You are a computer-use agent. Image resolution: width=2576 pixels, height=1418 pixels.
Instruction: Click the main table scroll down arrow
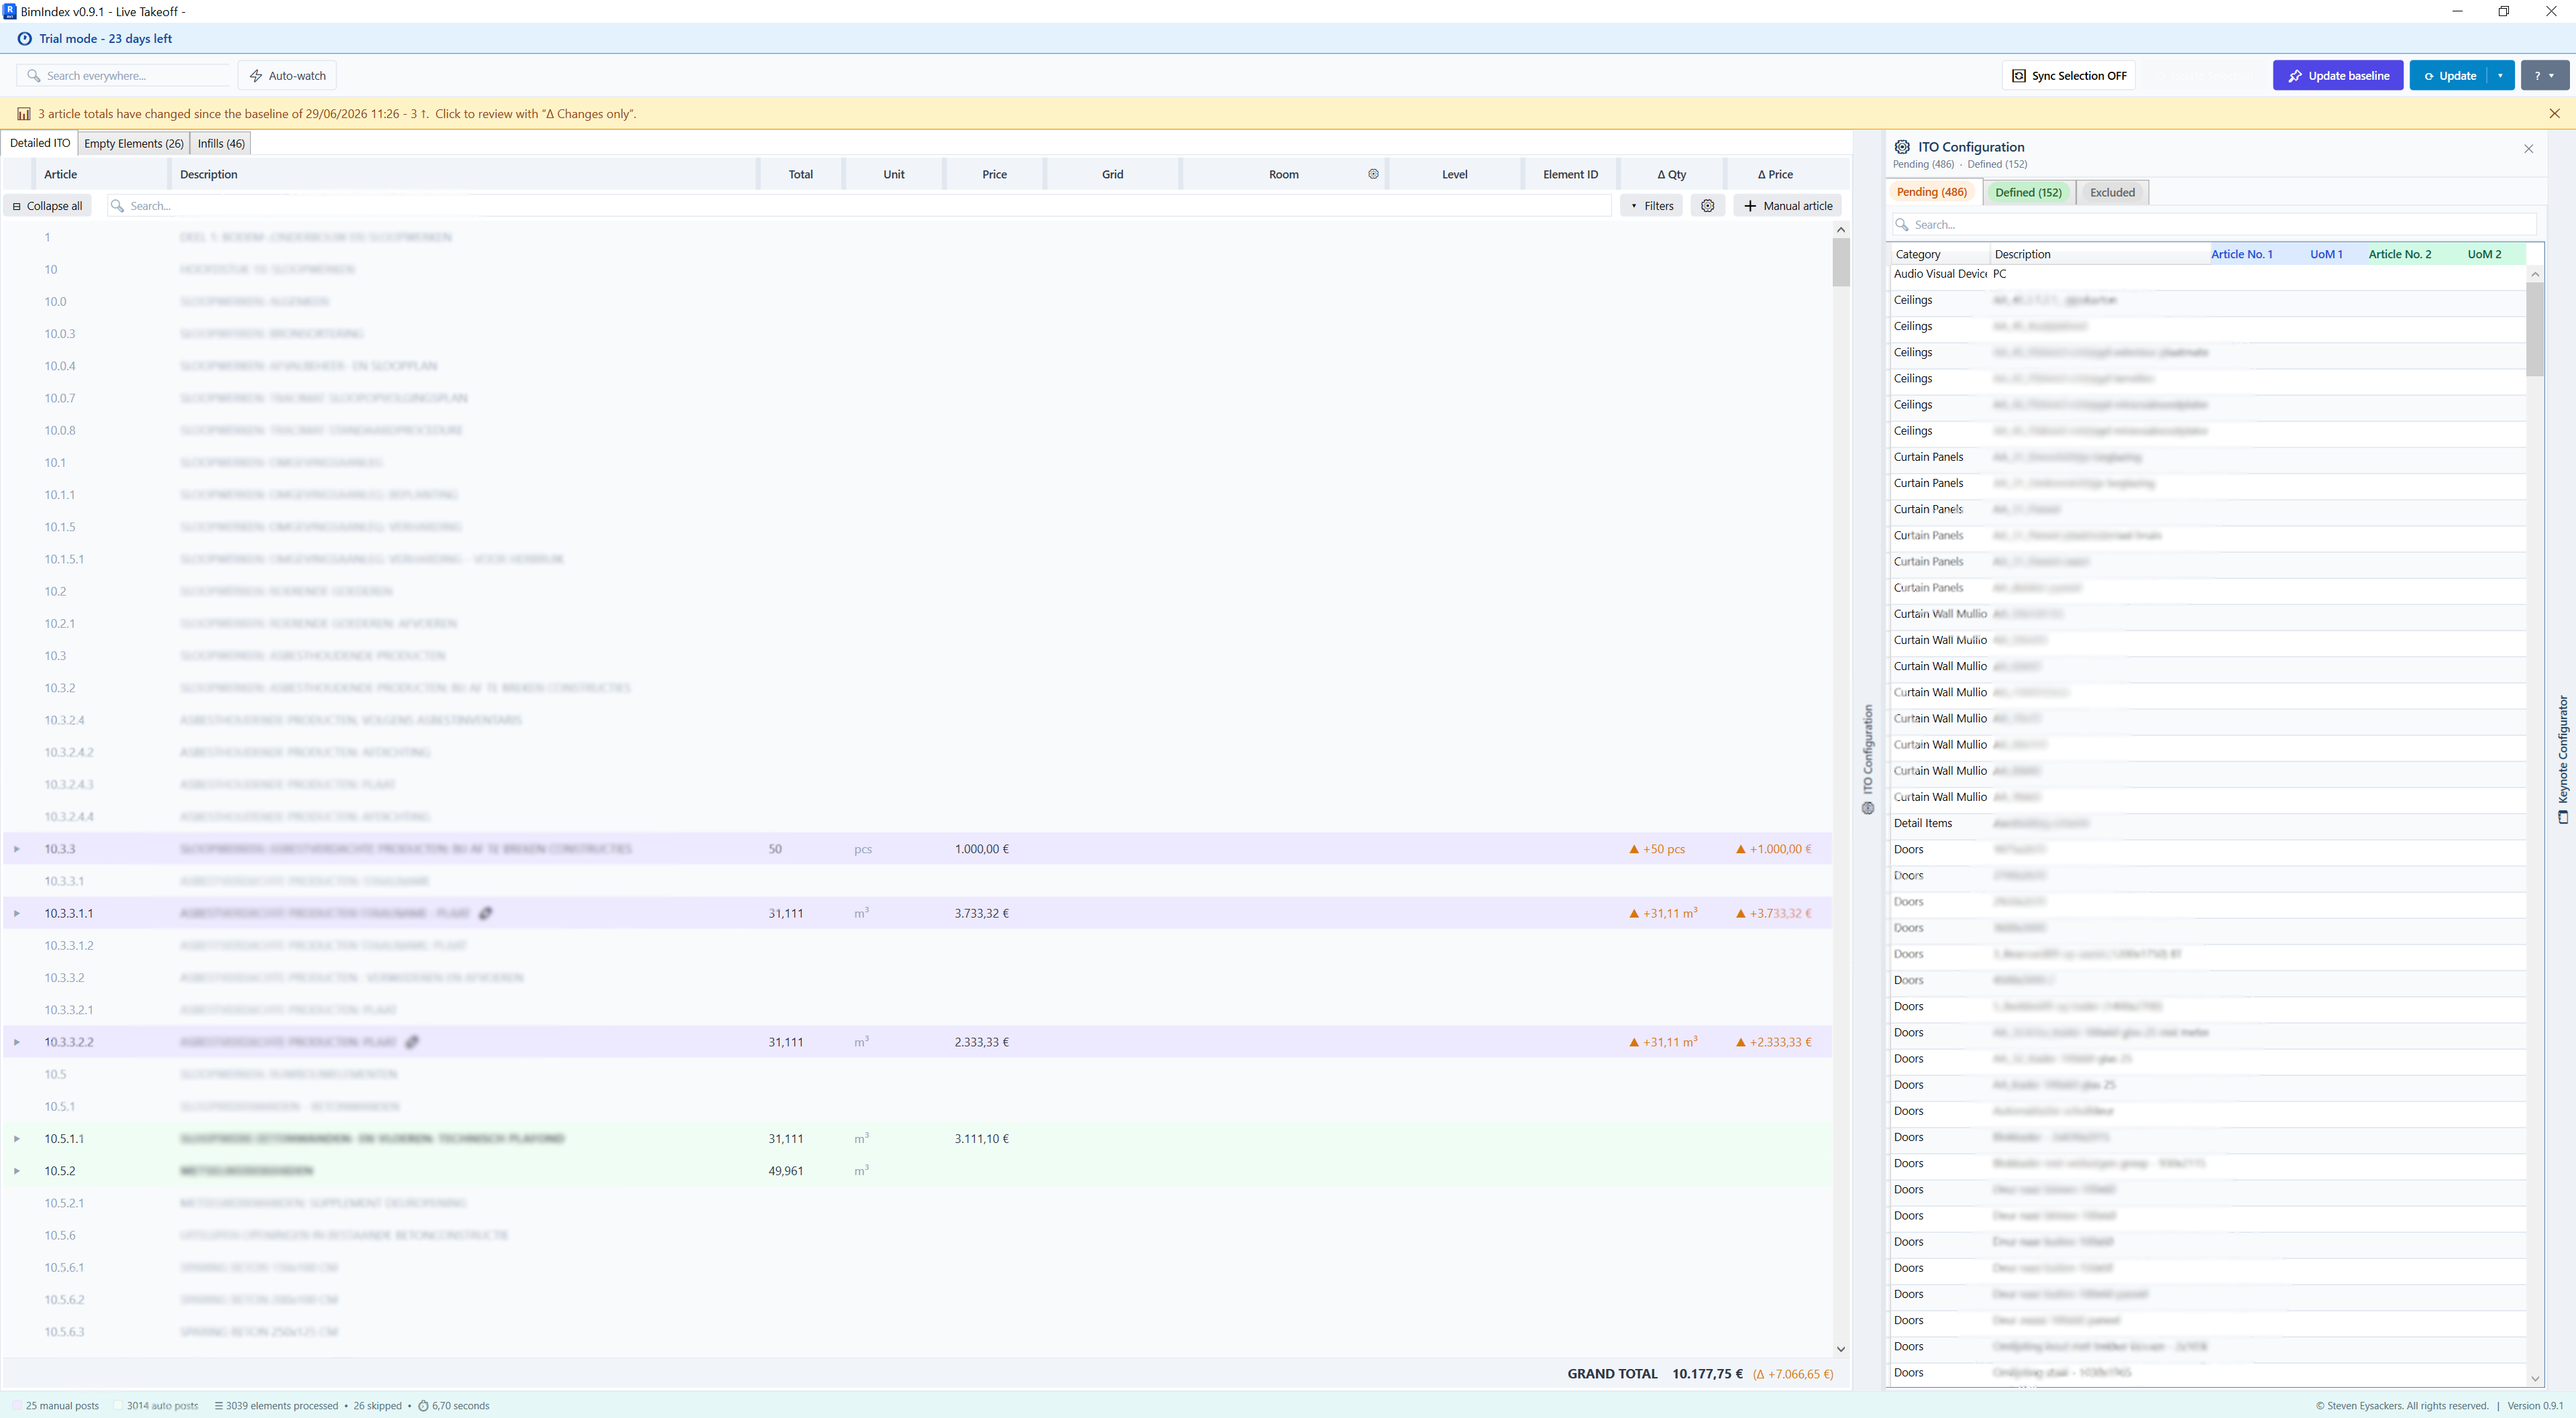(1840, 1349)
